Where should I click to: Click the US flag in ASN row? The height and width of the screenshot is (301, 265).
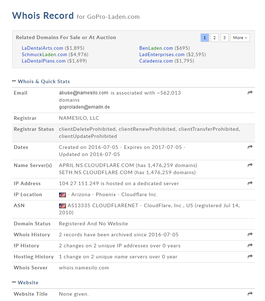pos(62,206)
